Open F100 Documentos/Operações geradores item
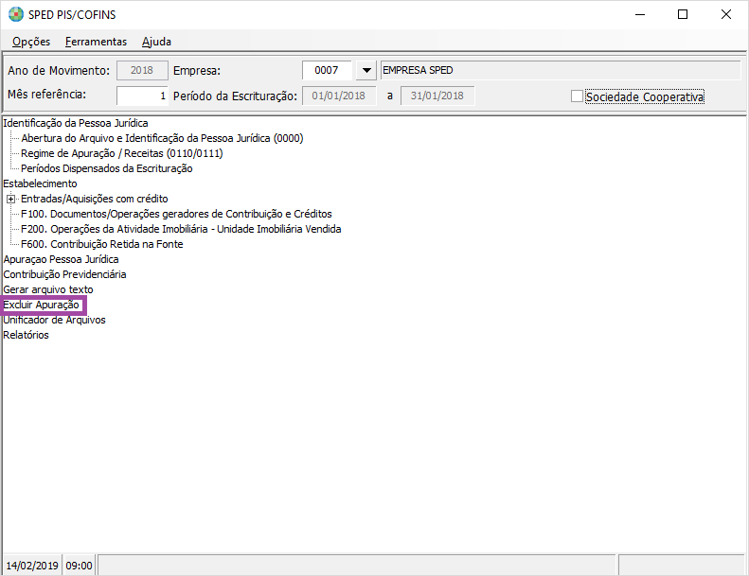The image size is (749, 576). (x=176, y=214)
